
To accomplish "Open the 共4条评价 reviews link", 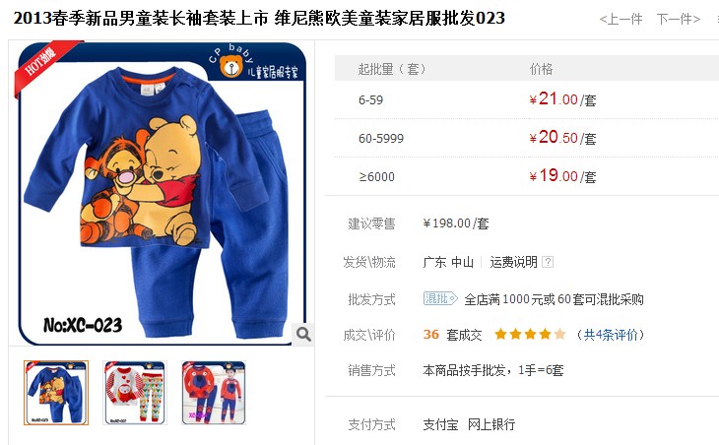I will pos(611,335).
